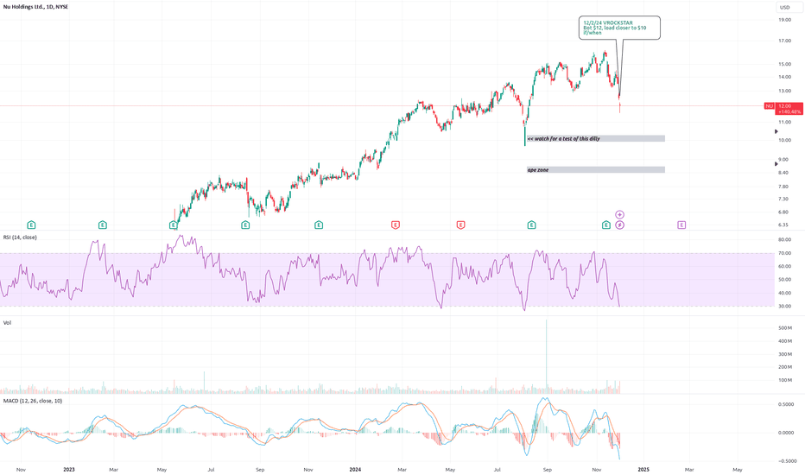The height and width of the screenshot is (475, 805).
Task: Click the red earnings marker of May 2024
Action: 460,225
